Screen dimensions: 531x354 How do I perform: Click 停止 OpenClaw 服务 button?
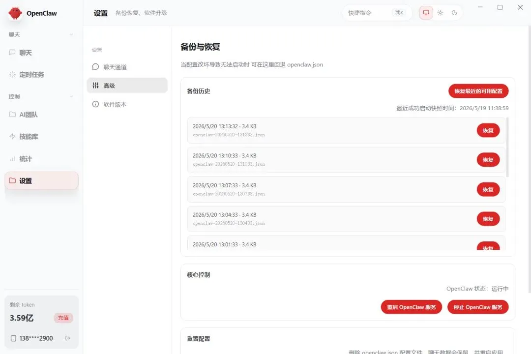click(478, 307)
